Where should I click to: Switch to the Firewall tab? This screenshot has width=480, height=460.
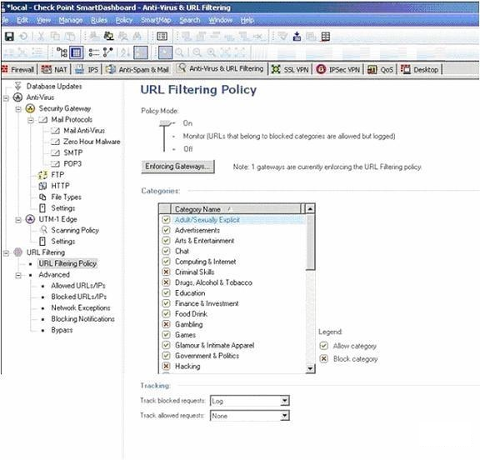[18, 70]
